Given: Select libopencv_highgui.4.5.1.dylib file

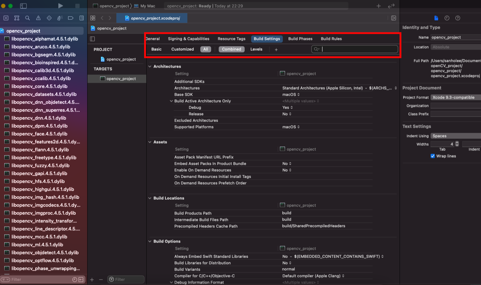Looking at the screenshot, I should coord(42,189).
